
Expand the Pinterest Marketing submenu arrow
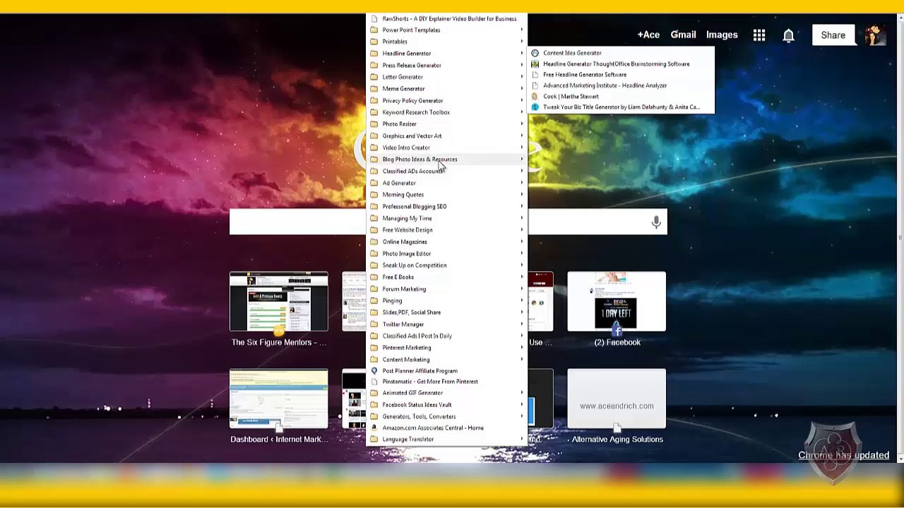(x=522, y=348)
